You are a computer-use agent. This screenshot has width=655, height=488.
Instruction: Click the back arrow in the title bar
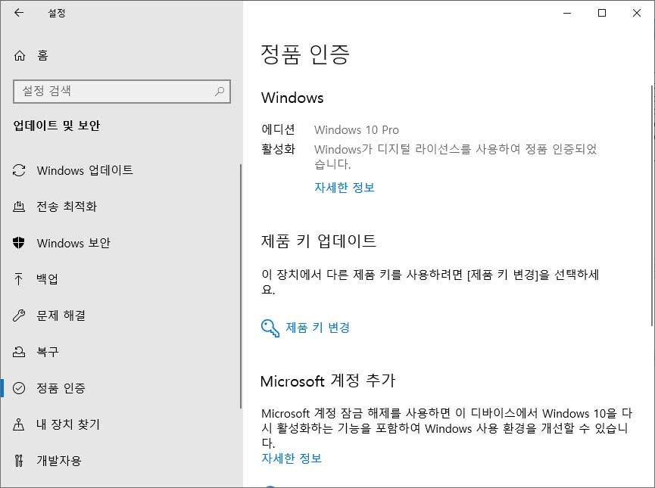[x=19, y=13]
